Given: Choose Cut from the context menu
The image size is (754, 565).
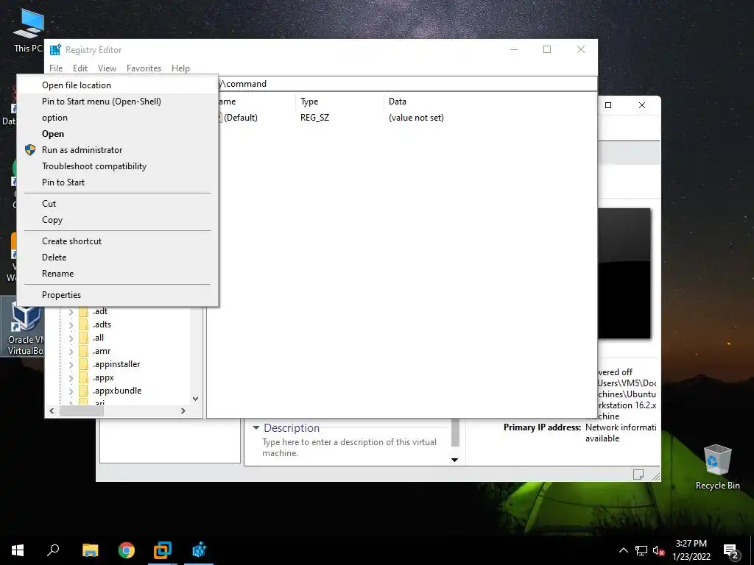Looking at the screenshot, I should tap(117, 204).
